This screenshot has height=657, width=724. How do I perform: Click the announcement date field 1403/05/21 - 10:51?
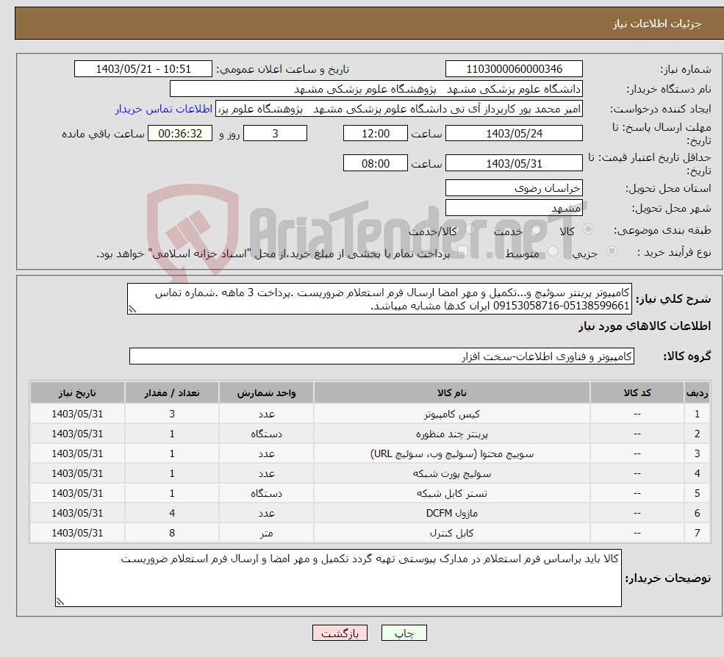click(x=143, y=69)
